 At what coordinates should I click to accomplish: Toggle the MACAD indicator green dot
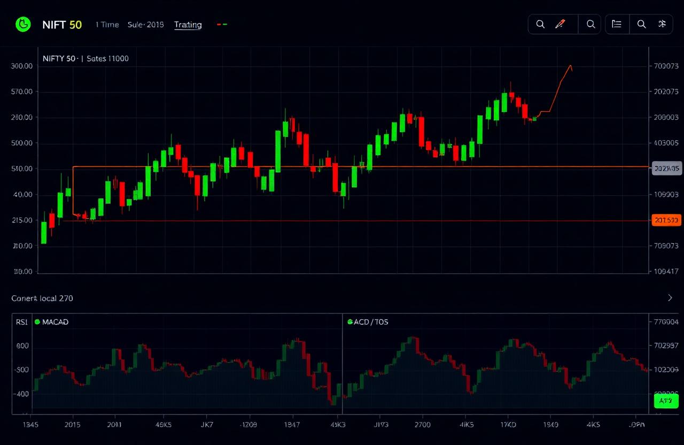[x=37, y=322]
